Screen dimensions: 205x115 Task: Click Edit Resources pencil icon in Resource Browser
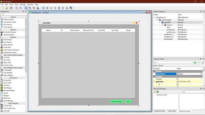[x=155, y=92]
